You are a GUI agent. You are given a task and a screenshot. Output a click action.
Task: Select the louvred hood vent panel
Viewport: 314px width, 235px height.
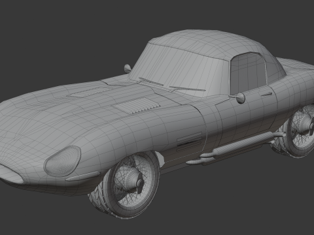137,105
